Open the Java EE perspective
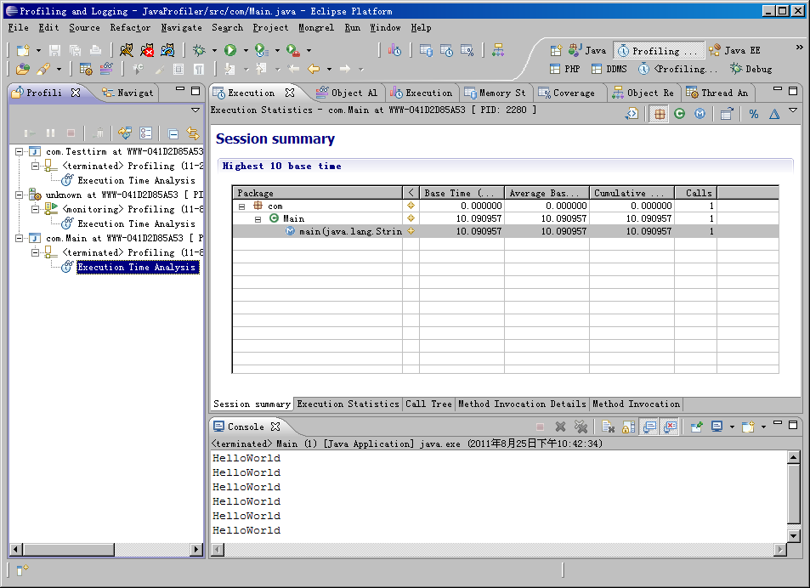This screenshot has height=588, width=810. tap(735, 50)
